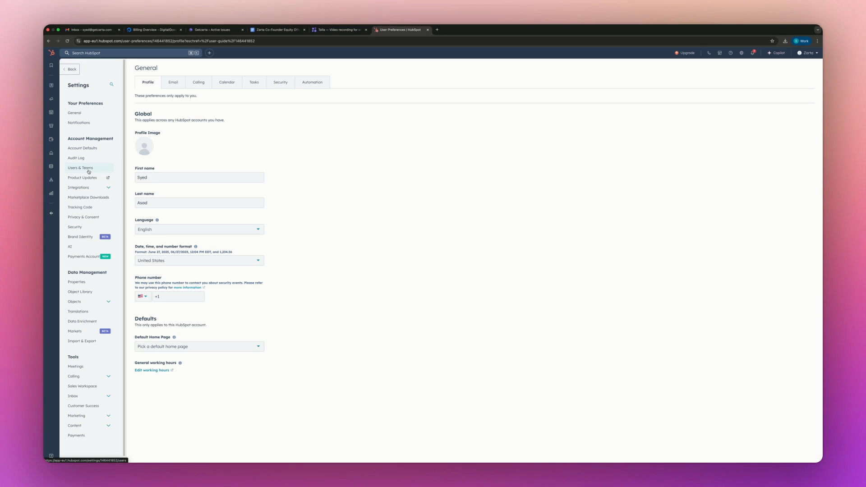Image resolution: width=866 pixels, height=487 pixels.
Task: Open the Zarta account menu
Action: tap(807, 53)
